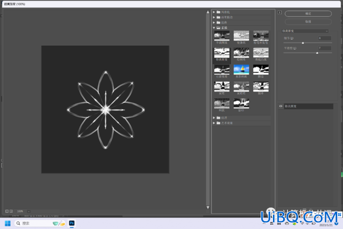Select the 炭精笔 (Conté Crayon) filter thumbnail
The image size is (343, 229).
pos(241,87)
